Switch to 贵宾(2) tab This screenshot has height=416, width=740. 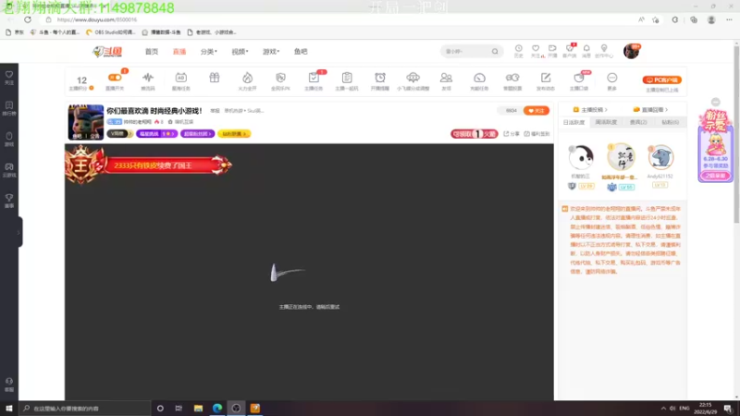[x=638, y=122]
